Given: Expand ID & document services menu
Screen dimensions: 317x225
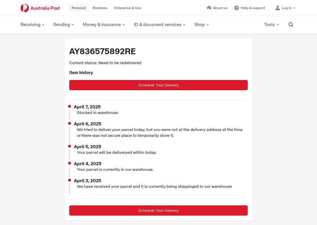Looking at the screenshot, I should coord(159,25).
